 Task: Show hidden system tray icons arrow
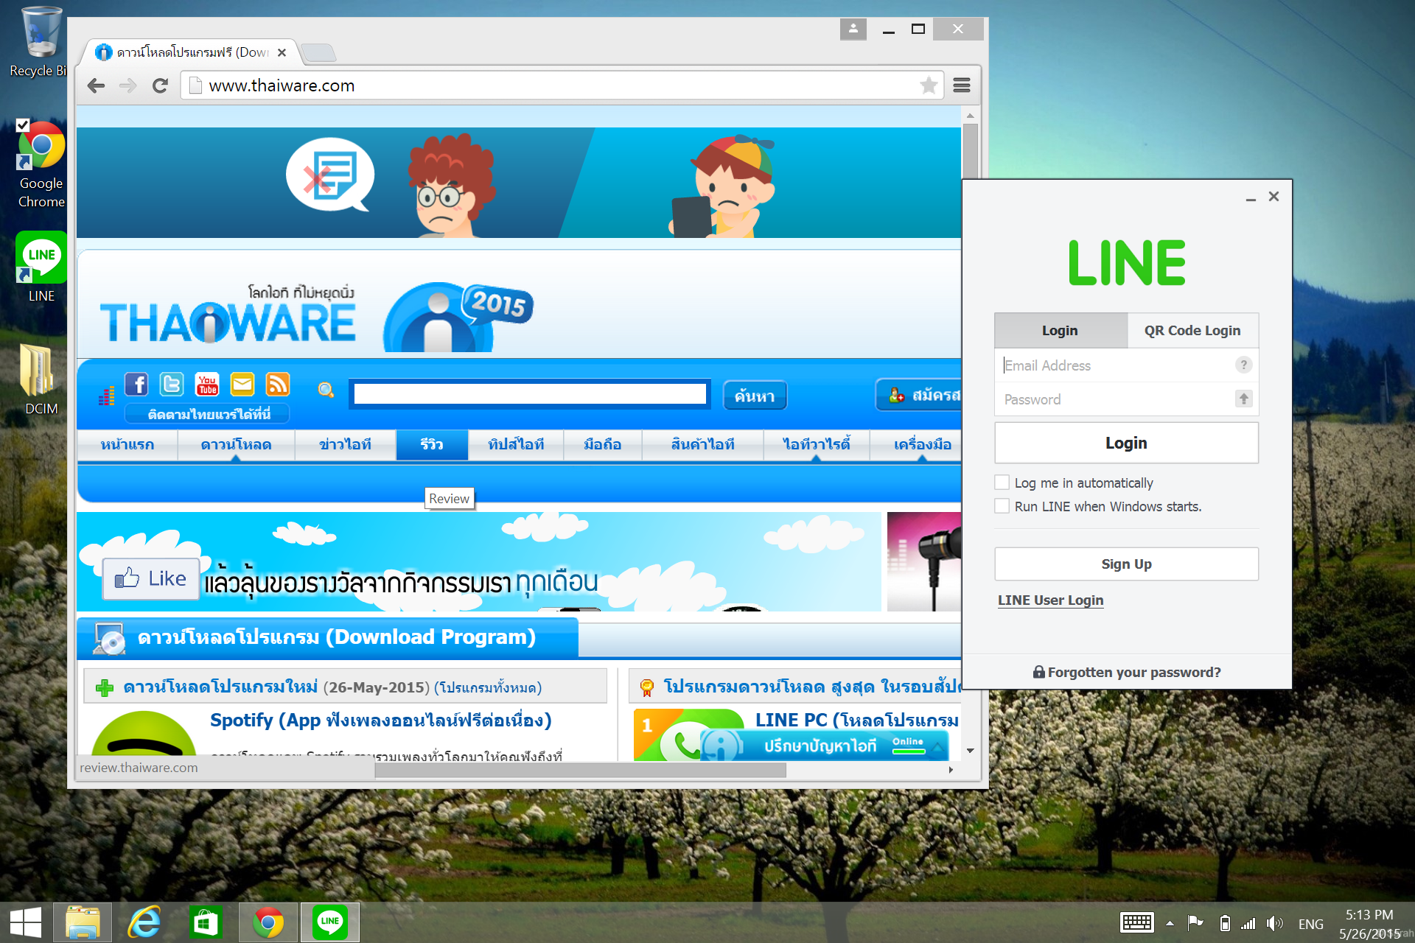click(x=1170, y=923)
